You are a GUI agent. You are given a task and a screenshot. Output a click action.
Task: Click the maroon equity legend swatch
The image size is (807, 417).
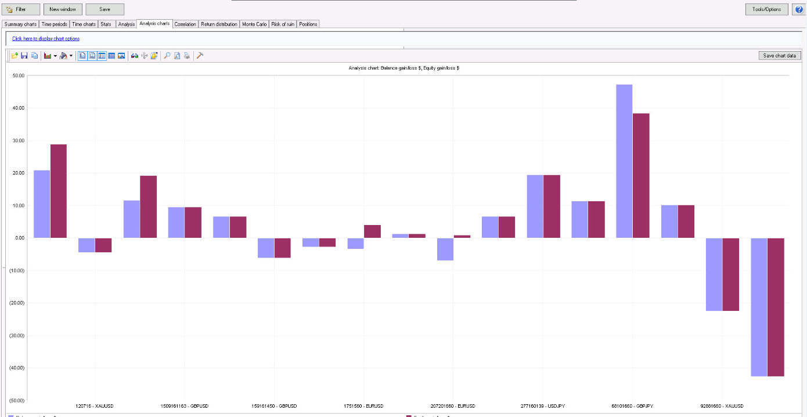point(409,415)
